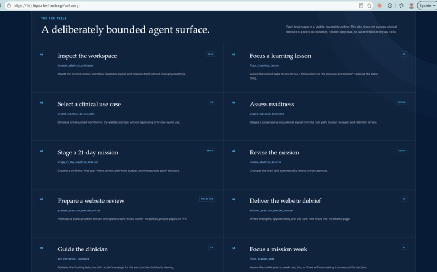Click the tool number 02 label
The width and height of the screenshot is (437, 272).
[234, 55]
